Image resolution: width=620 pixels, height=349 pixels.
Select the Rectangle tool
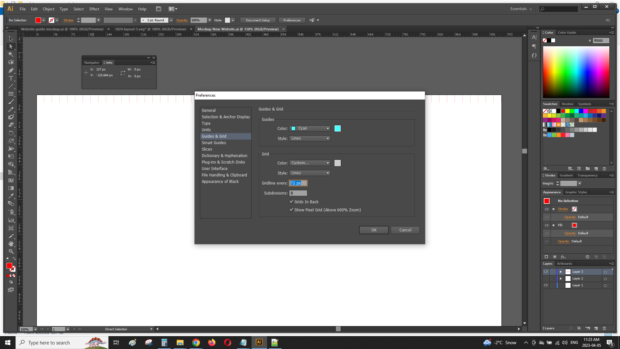point(11,94)
